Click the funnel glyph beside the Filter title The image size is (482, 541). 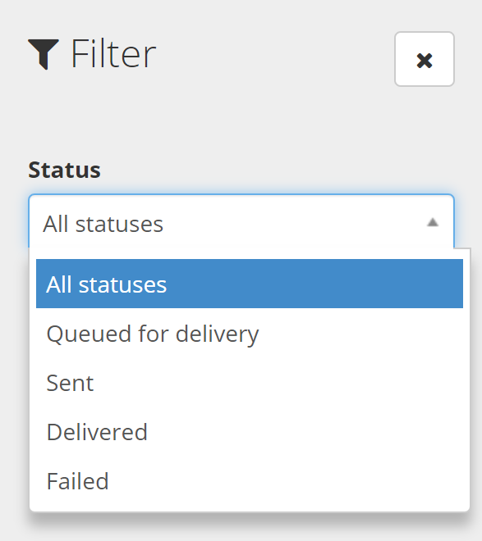pos(44,54)
